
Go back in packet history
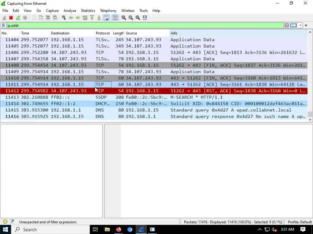71,18
